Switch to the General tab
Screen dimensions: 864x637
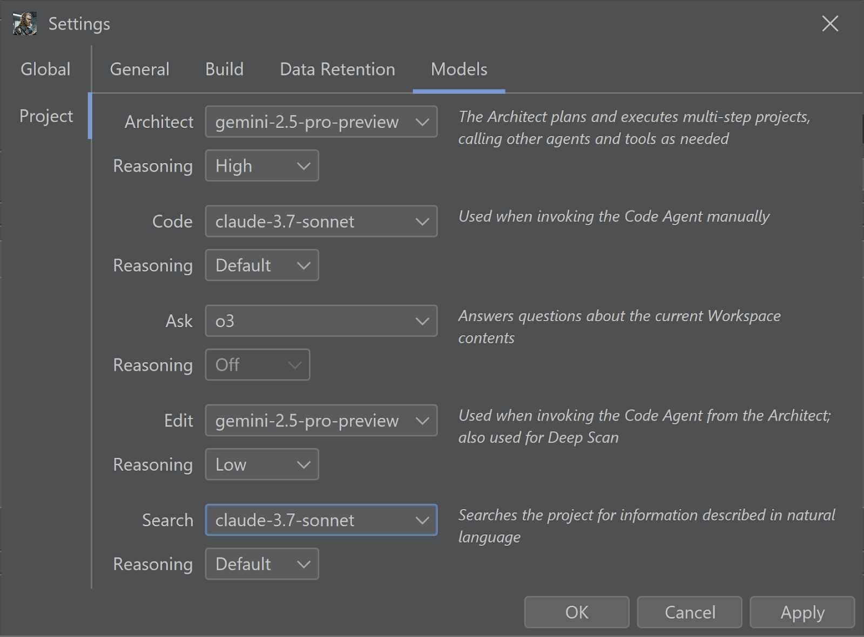tap(139, 70)
